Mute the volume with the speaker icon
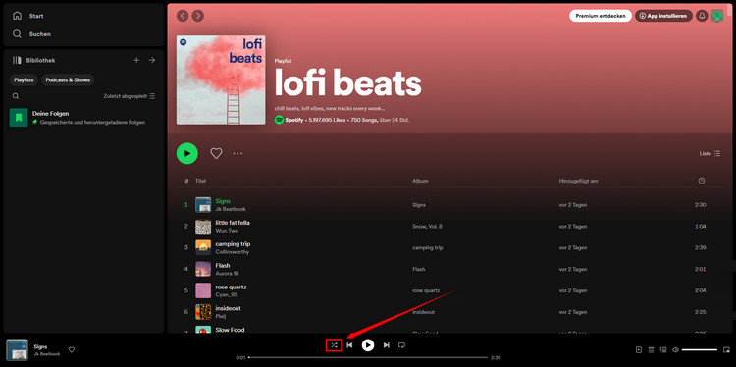Viewport: 736px width, 367px height. pos(675,349)
